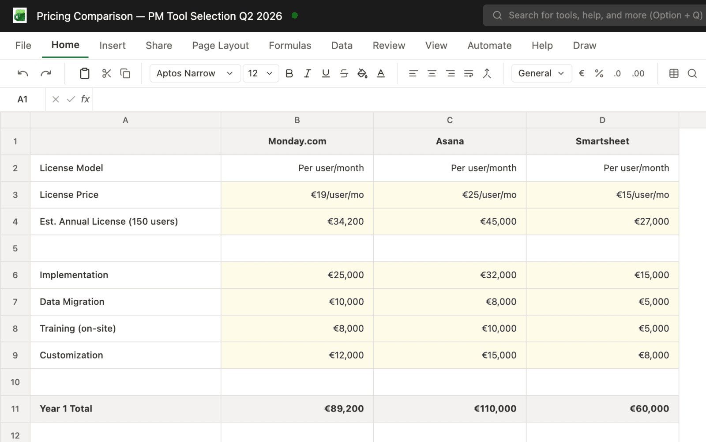This screenshot has width=706, height=442.
Task: Click the select-all corner box
Action: tap(15, 120)
